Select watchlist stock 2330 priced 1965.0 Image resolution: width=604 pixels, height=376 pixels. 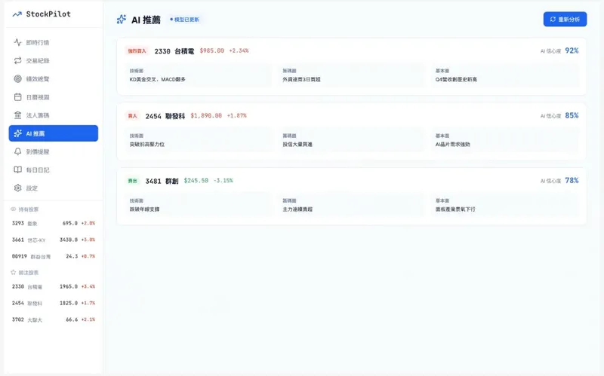coord(54,287)
